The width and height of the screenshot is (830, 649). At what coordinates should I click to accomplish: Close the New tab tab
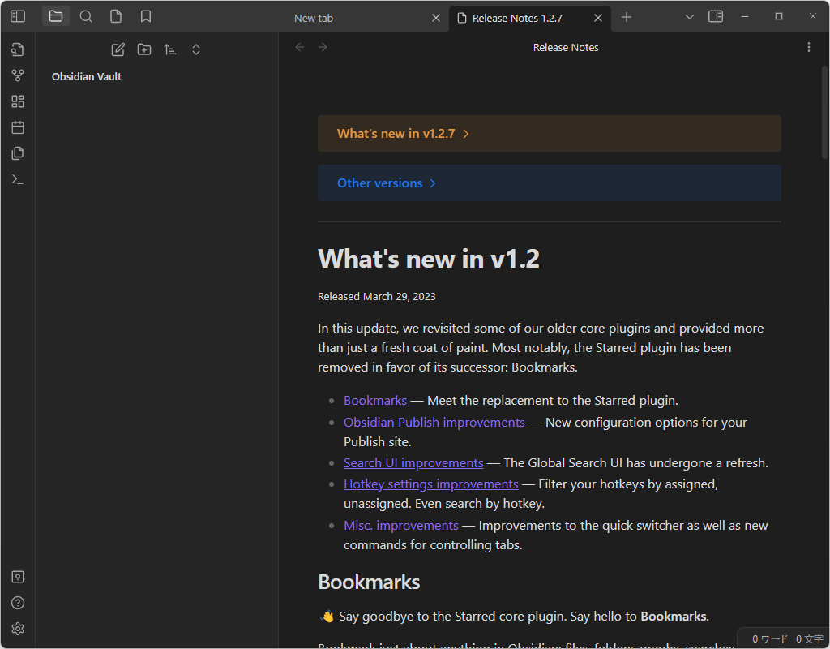[436, 18]
